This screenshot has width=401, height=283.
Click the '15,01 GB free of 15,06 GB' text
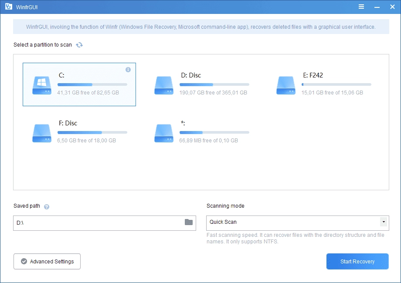(332, 93)
